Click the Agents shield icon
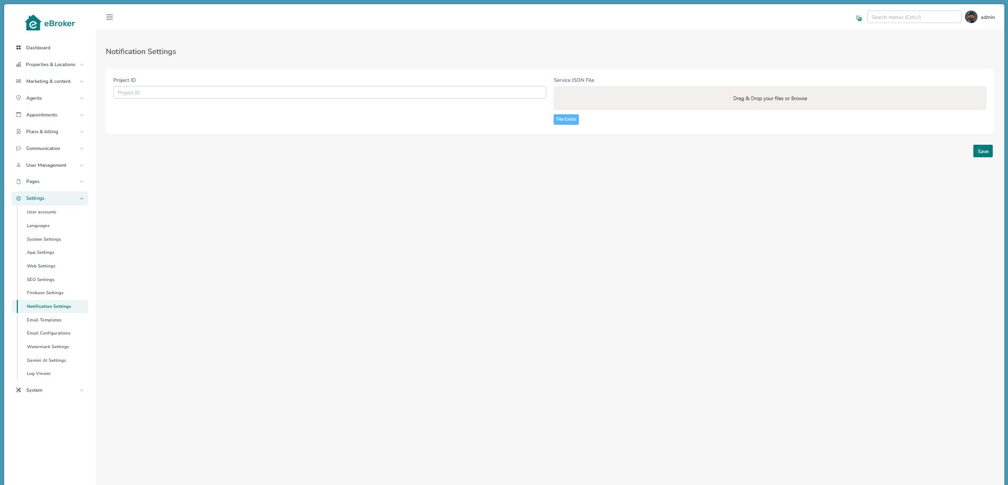1008x485 pixels. (18, 98)
